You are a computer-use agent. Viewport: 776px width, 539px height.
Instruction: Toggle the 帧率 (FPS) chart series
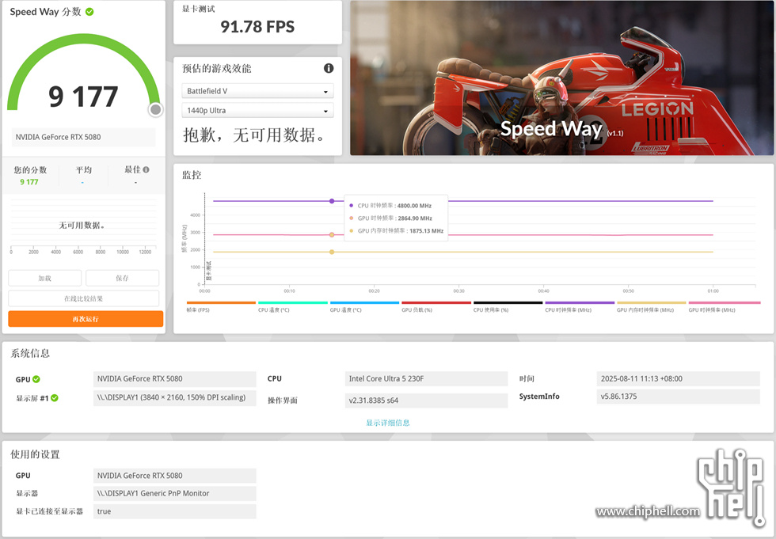(x=221, y=307)
